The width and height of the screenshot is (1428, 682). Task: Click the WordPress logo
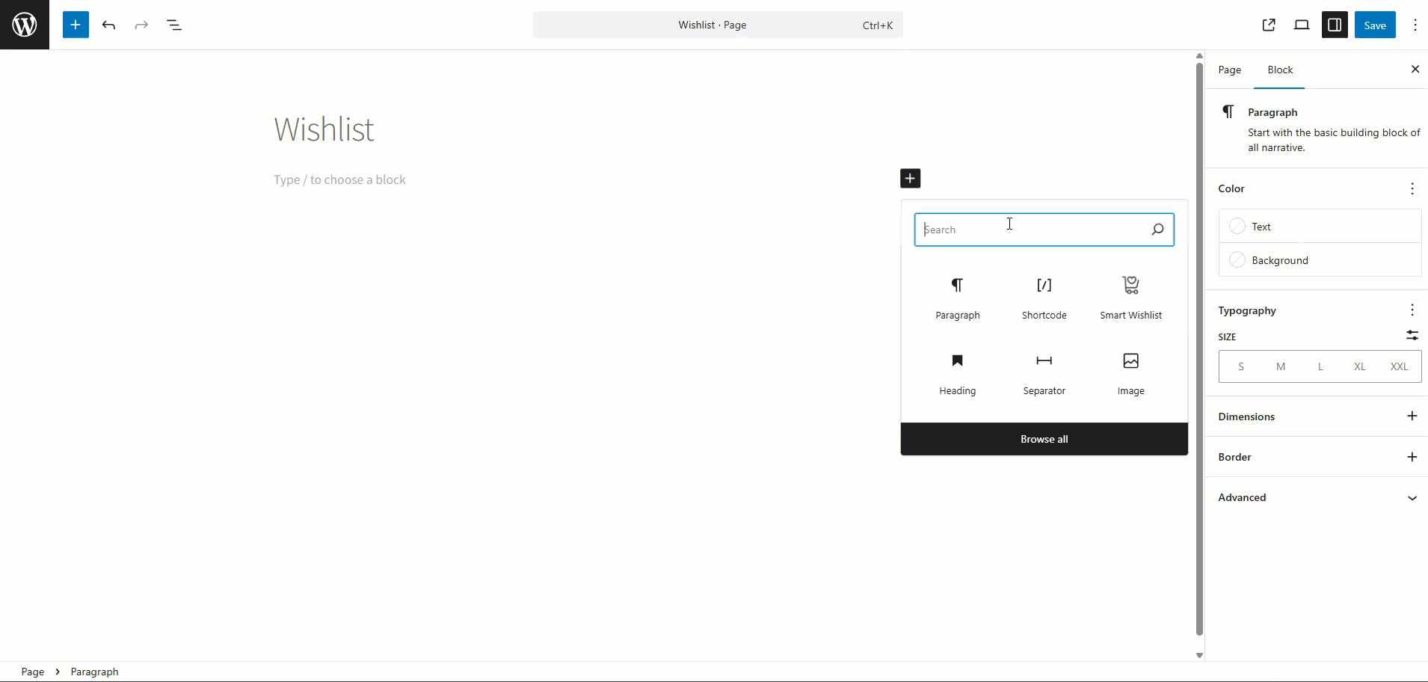pos(25,25)
